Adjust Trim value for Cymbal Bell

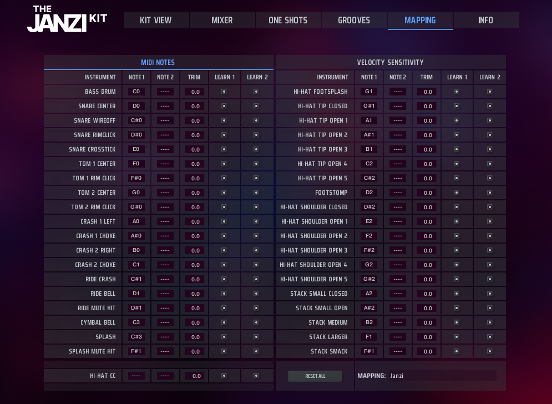tap(195, 323)
